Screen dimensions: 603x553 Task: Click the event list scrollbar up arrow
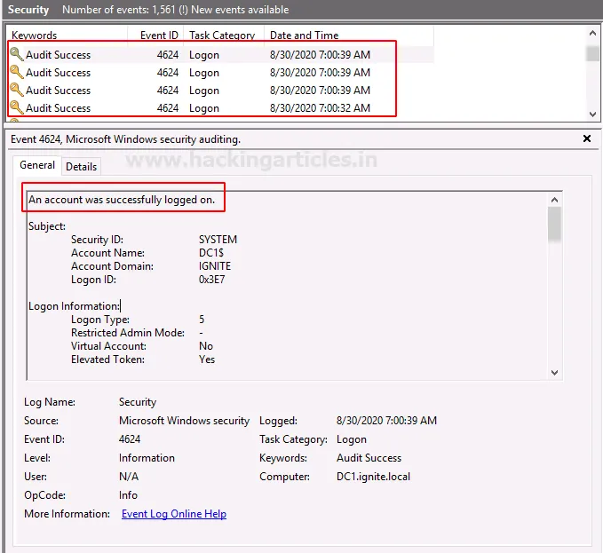(593, 35)
